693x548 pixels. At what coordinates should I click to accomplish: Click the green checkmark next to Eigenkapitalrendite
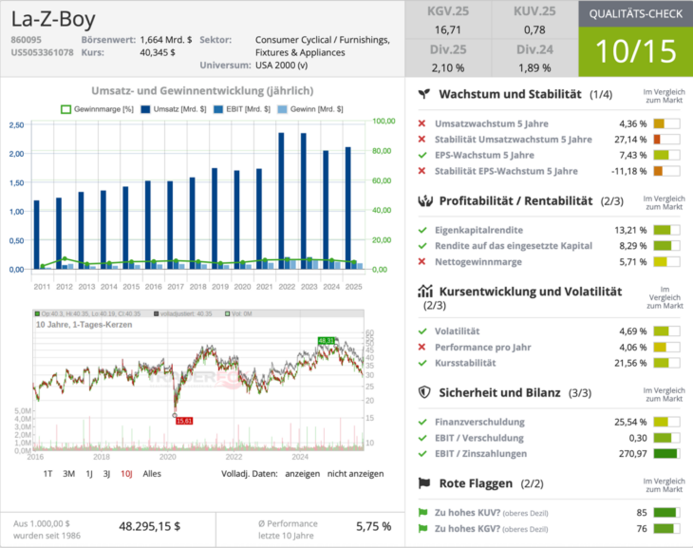pyautogui.click(x=422, y=230)
